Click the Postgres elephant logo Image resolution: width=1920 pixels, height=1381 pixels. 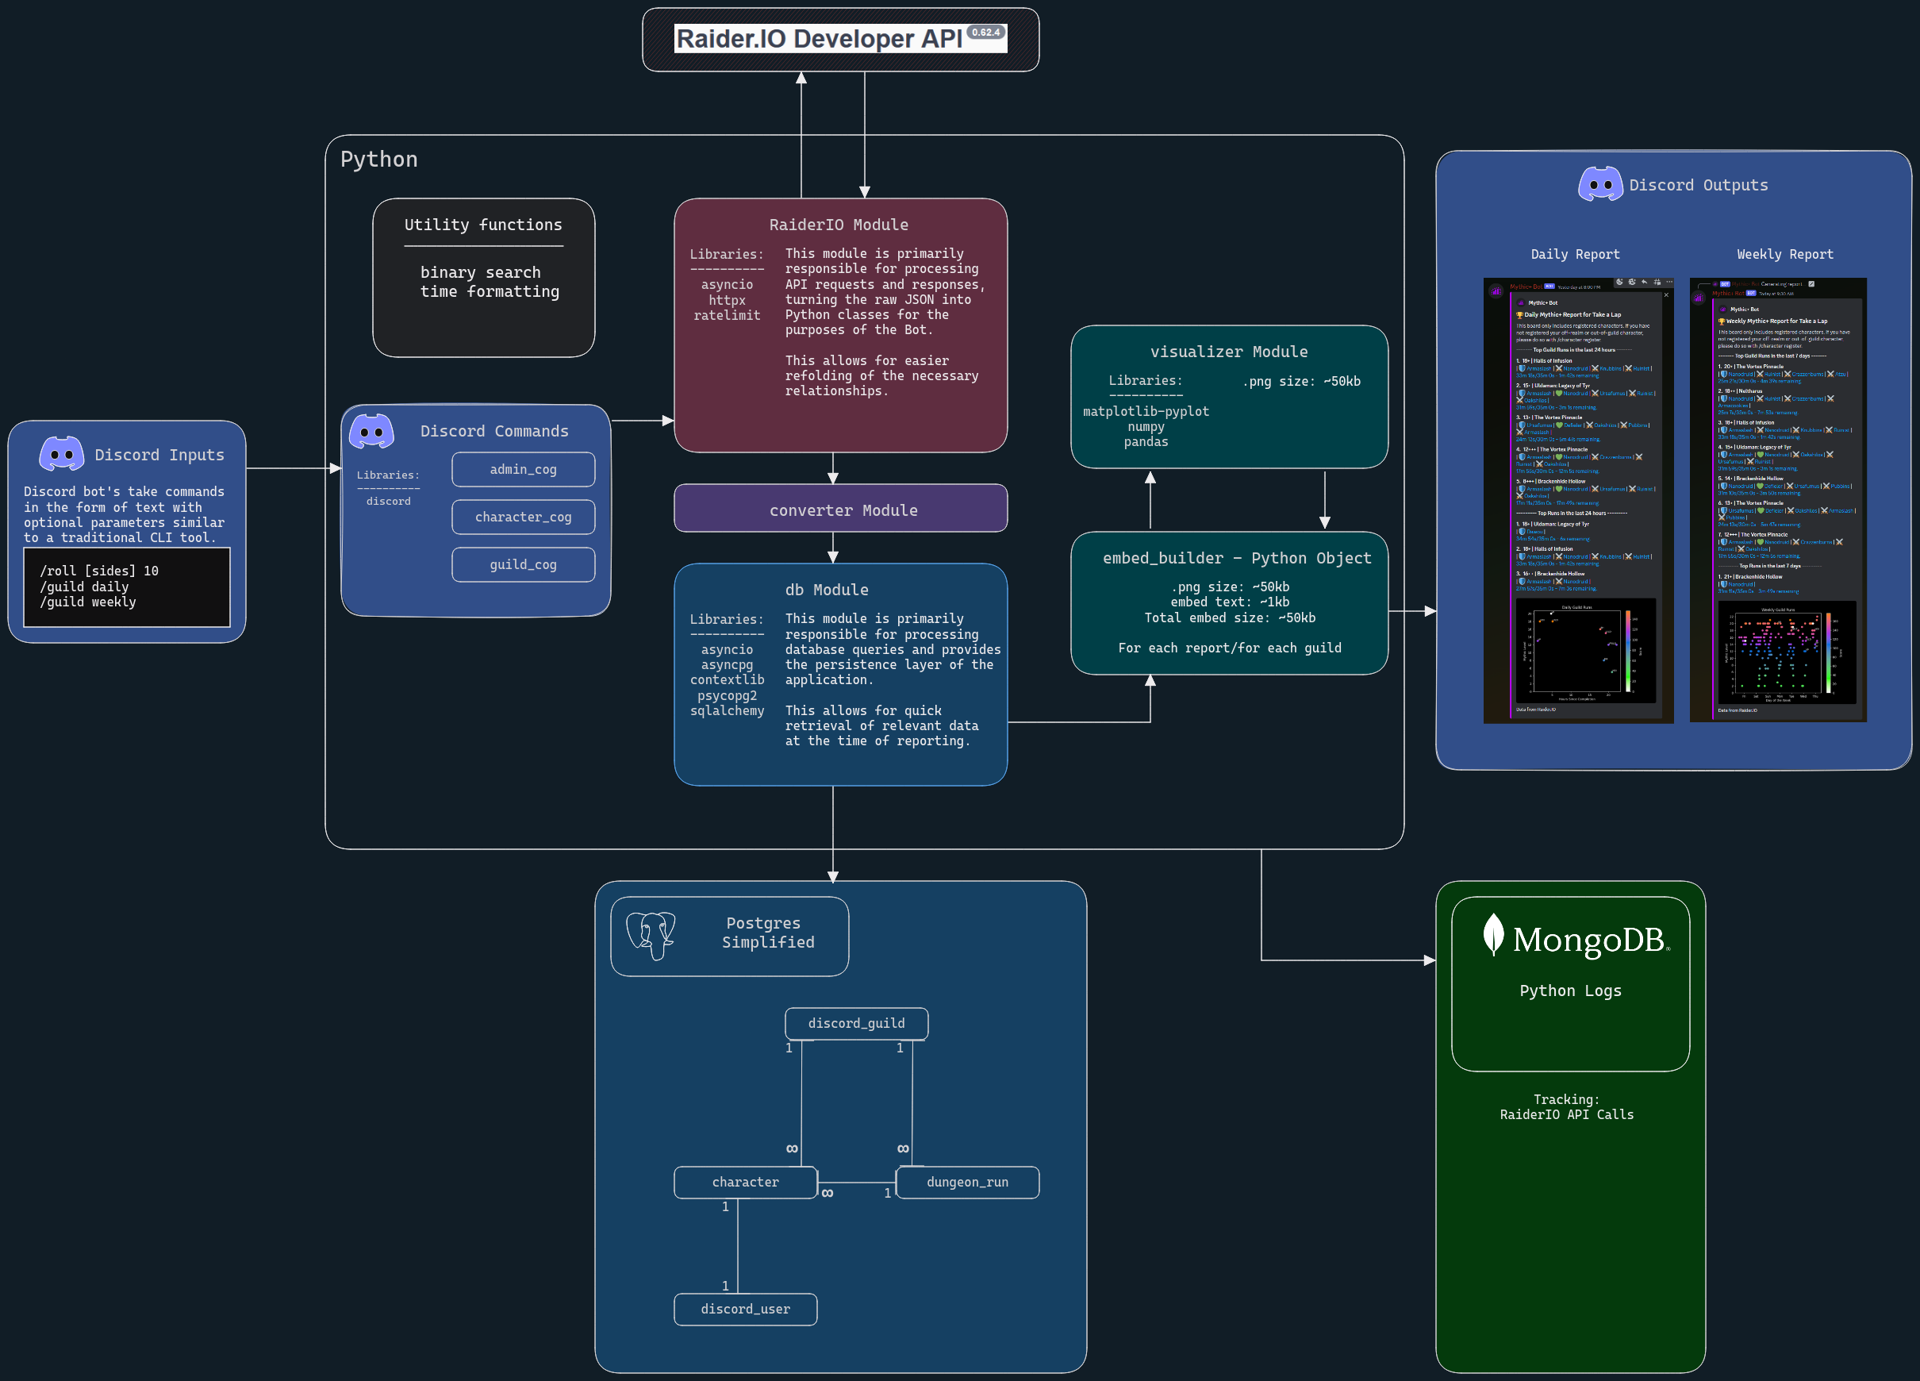651,935
